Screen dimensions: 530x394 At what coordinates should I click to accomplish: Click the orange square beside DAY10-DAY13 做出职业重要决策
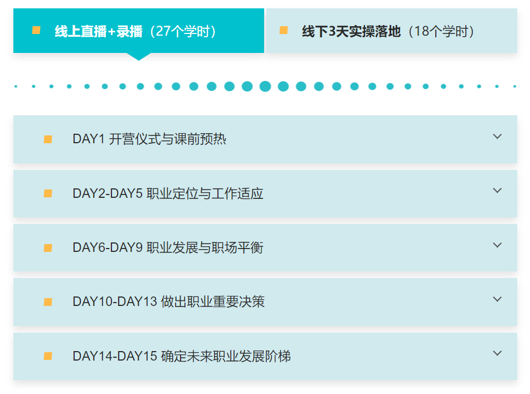pos(48,302)
